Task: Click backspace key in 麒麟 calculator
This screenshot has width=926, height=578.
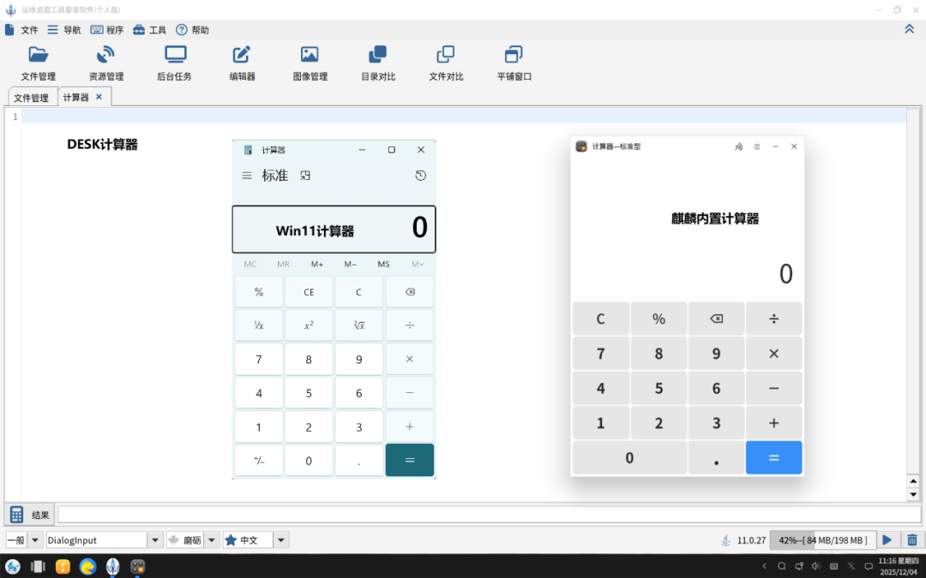Action: (x=716, y=319)
